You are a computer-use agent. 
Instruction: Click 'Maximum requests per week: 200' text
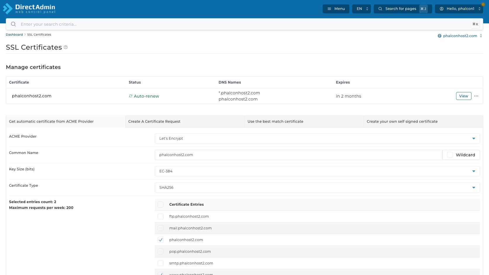pyautogui.click(x=41, y=208)
